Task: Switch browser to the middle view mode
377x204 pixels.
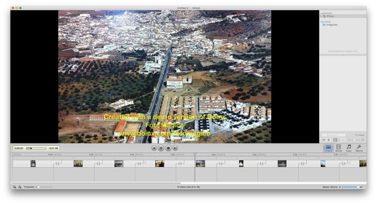Action: 339,140
